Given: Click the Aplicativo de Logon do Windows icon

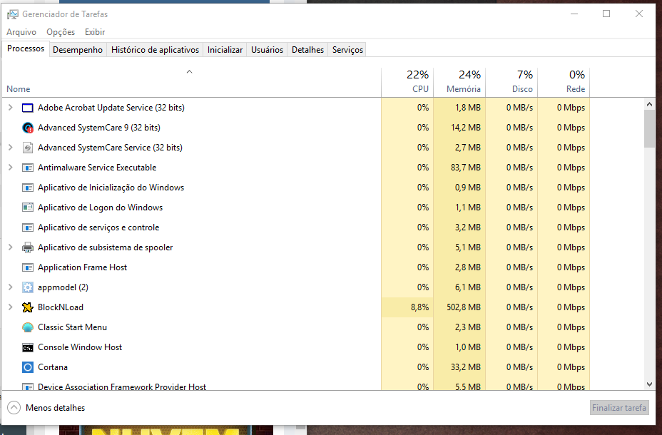Looking at the screenshot, I should tap(27, 208).
